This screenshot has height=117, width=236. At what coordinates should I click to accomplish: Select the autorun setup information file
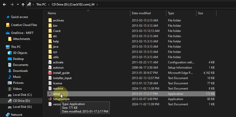click(58, 68)
